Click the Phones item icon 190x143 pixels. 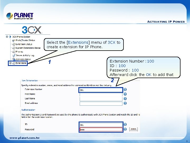click(x=14, y=52)
